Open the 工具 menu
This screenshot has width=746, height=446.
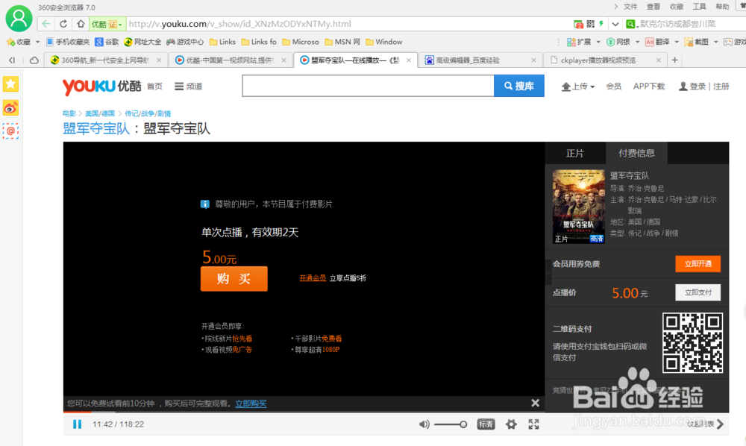(699, 6)
